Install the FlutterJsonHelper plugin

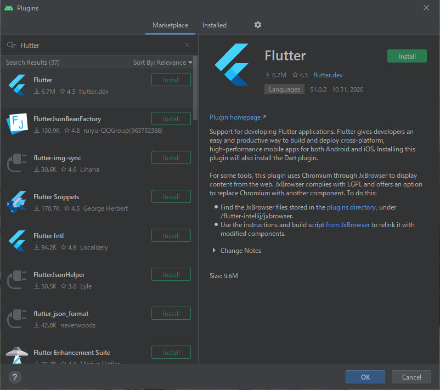(x=171, y=275)
